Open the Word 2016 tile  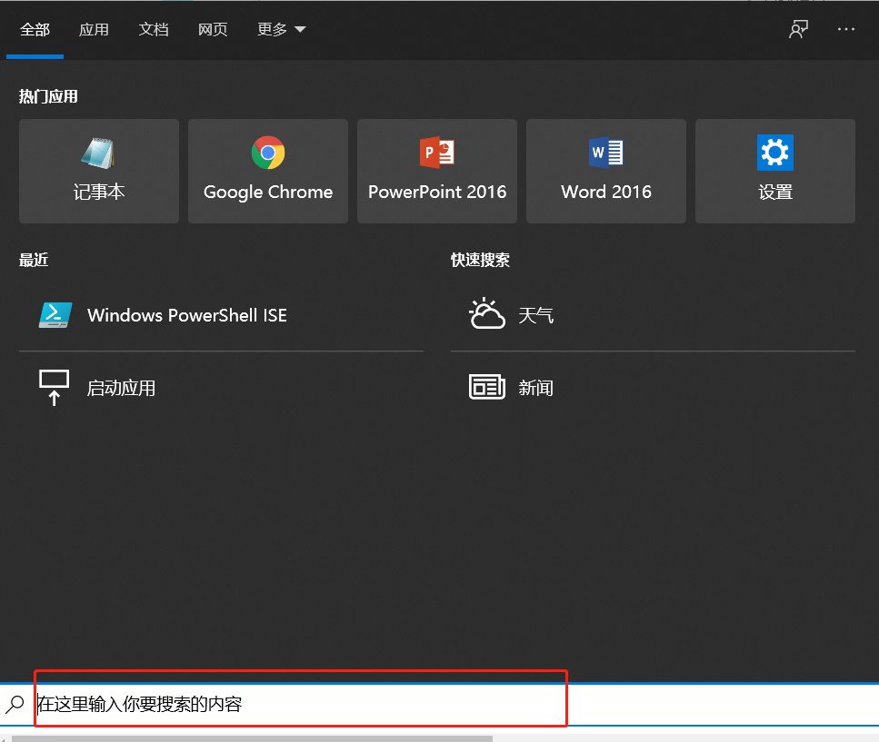point(606,171)
